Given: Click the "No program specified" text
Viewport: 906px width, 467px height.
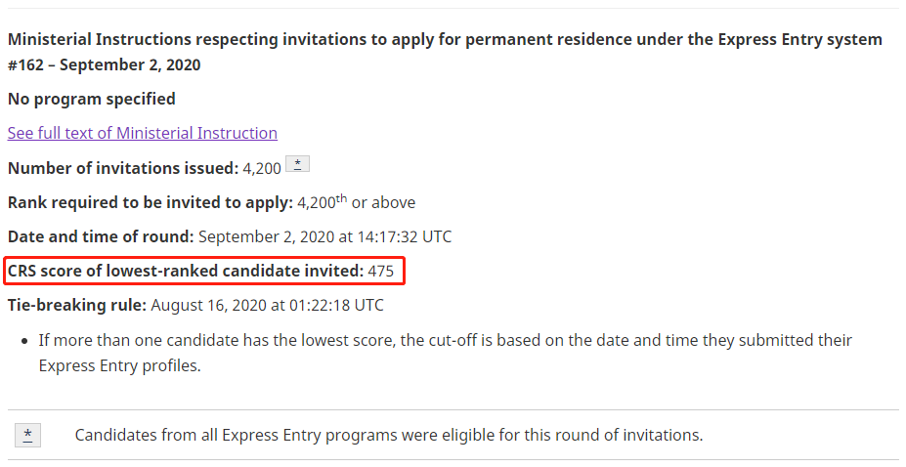Looking at the screenshot, I should pyautogui.click(x=92, y=99).
